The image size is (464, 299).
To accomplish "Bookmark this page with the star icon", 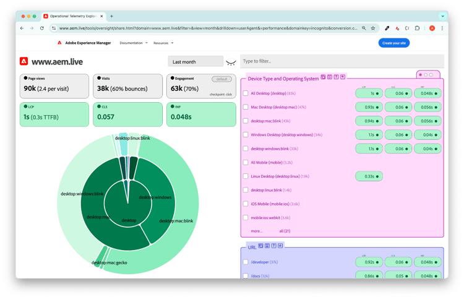I will coord(373,28).
